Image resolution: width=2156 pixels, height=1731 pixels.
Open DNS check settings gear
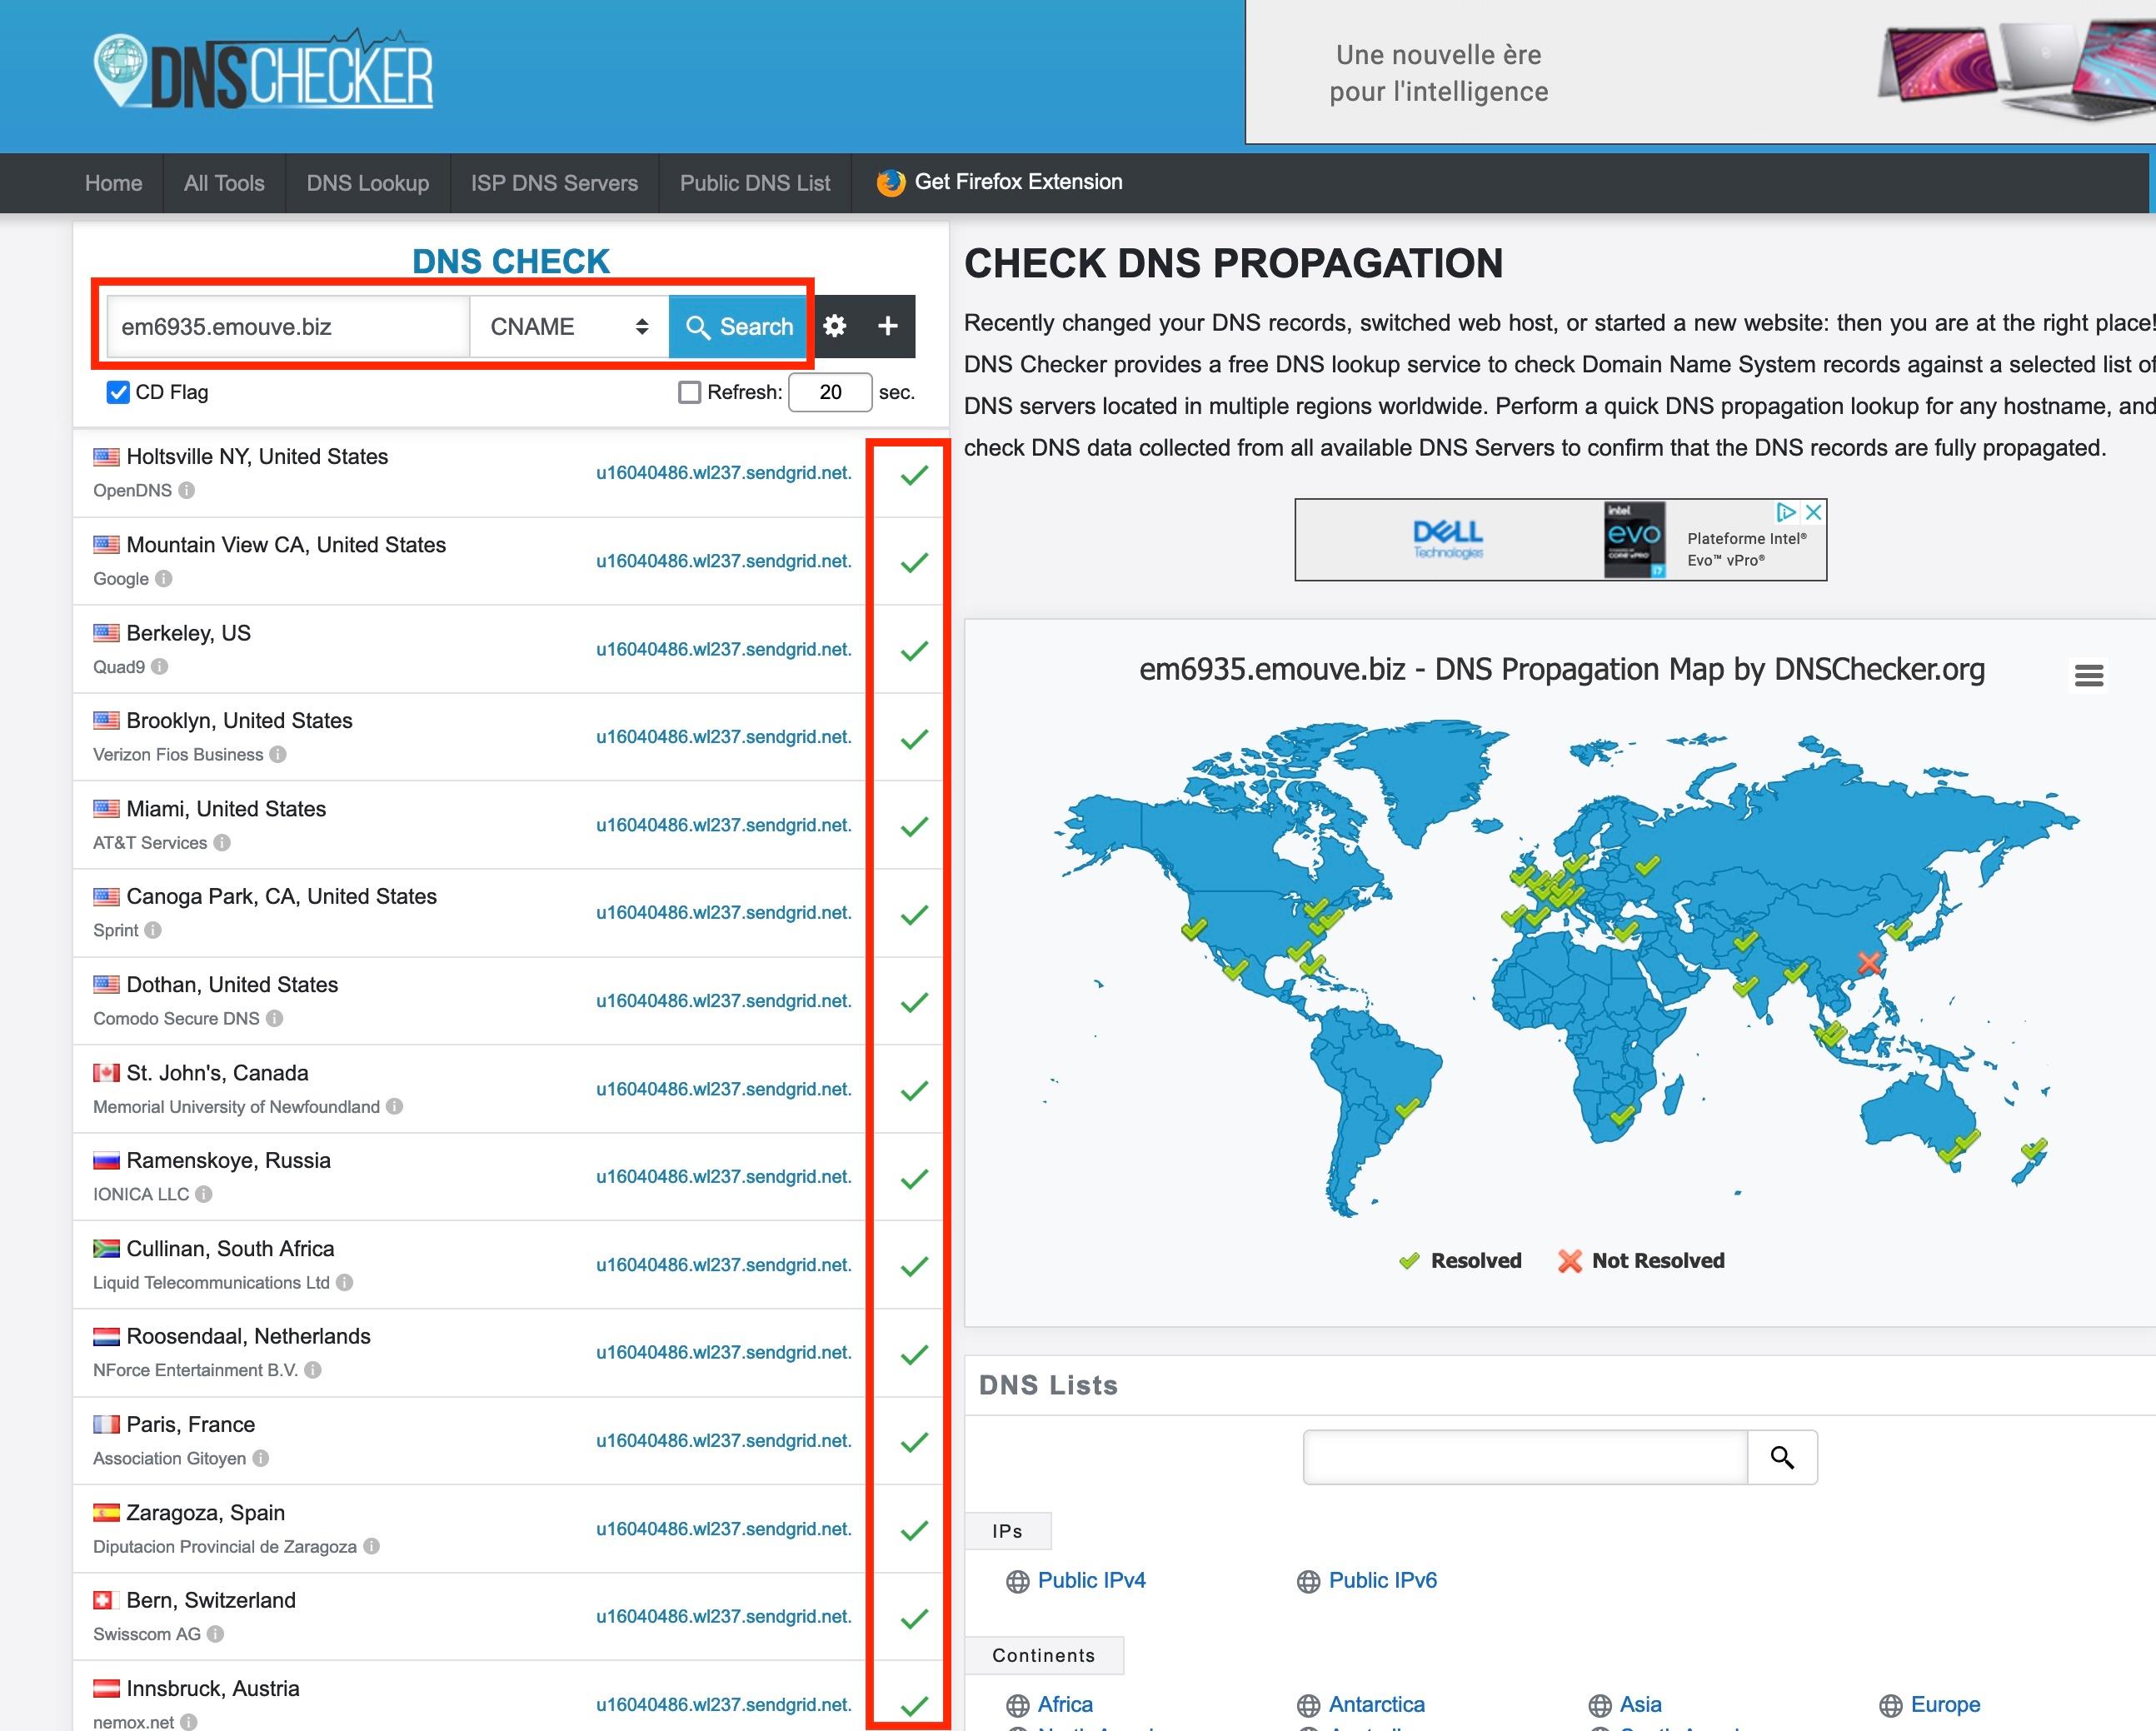click(835, 326)
